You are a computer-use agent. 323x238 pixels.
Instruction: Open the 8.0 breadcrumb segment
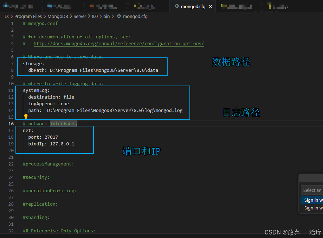tap(95, 16)
